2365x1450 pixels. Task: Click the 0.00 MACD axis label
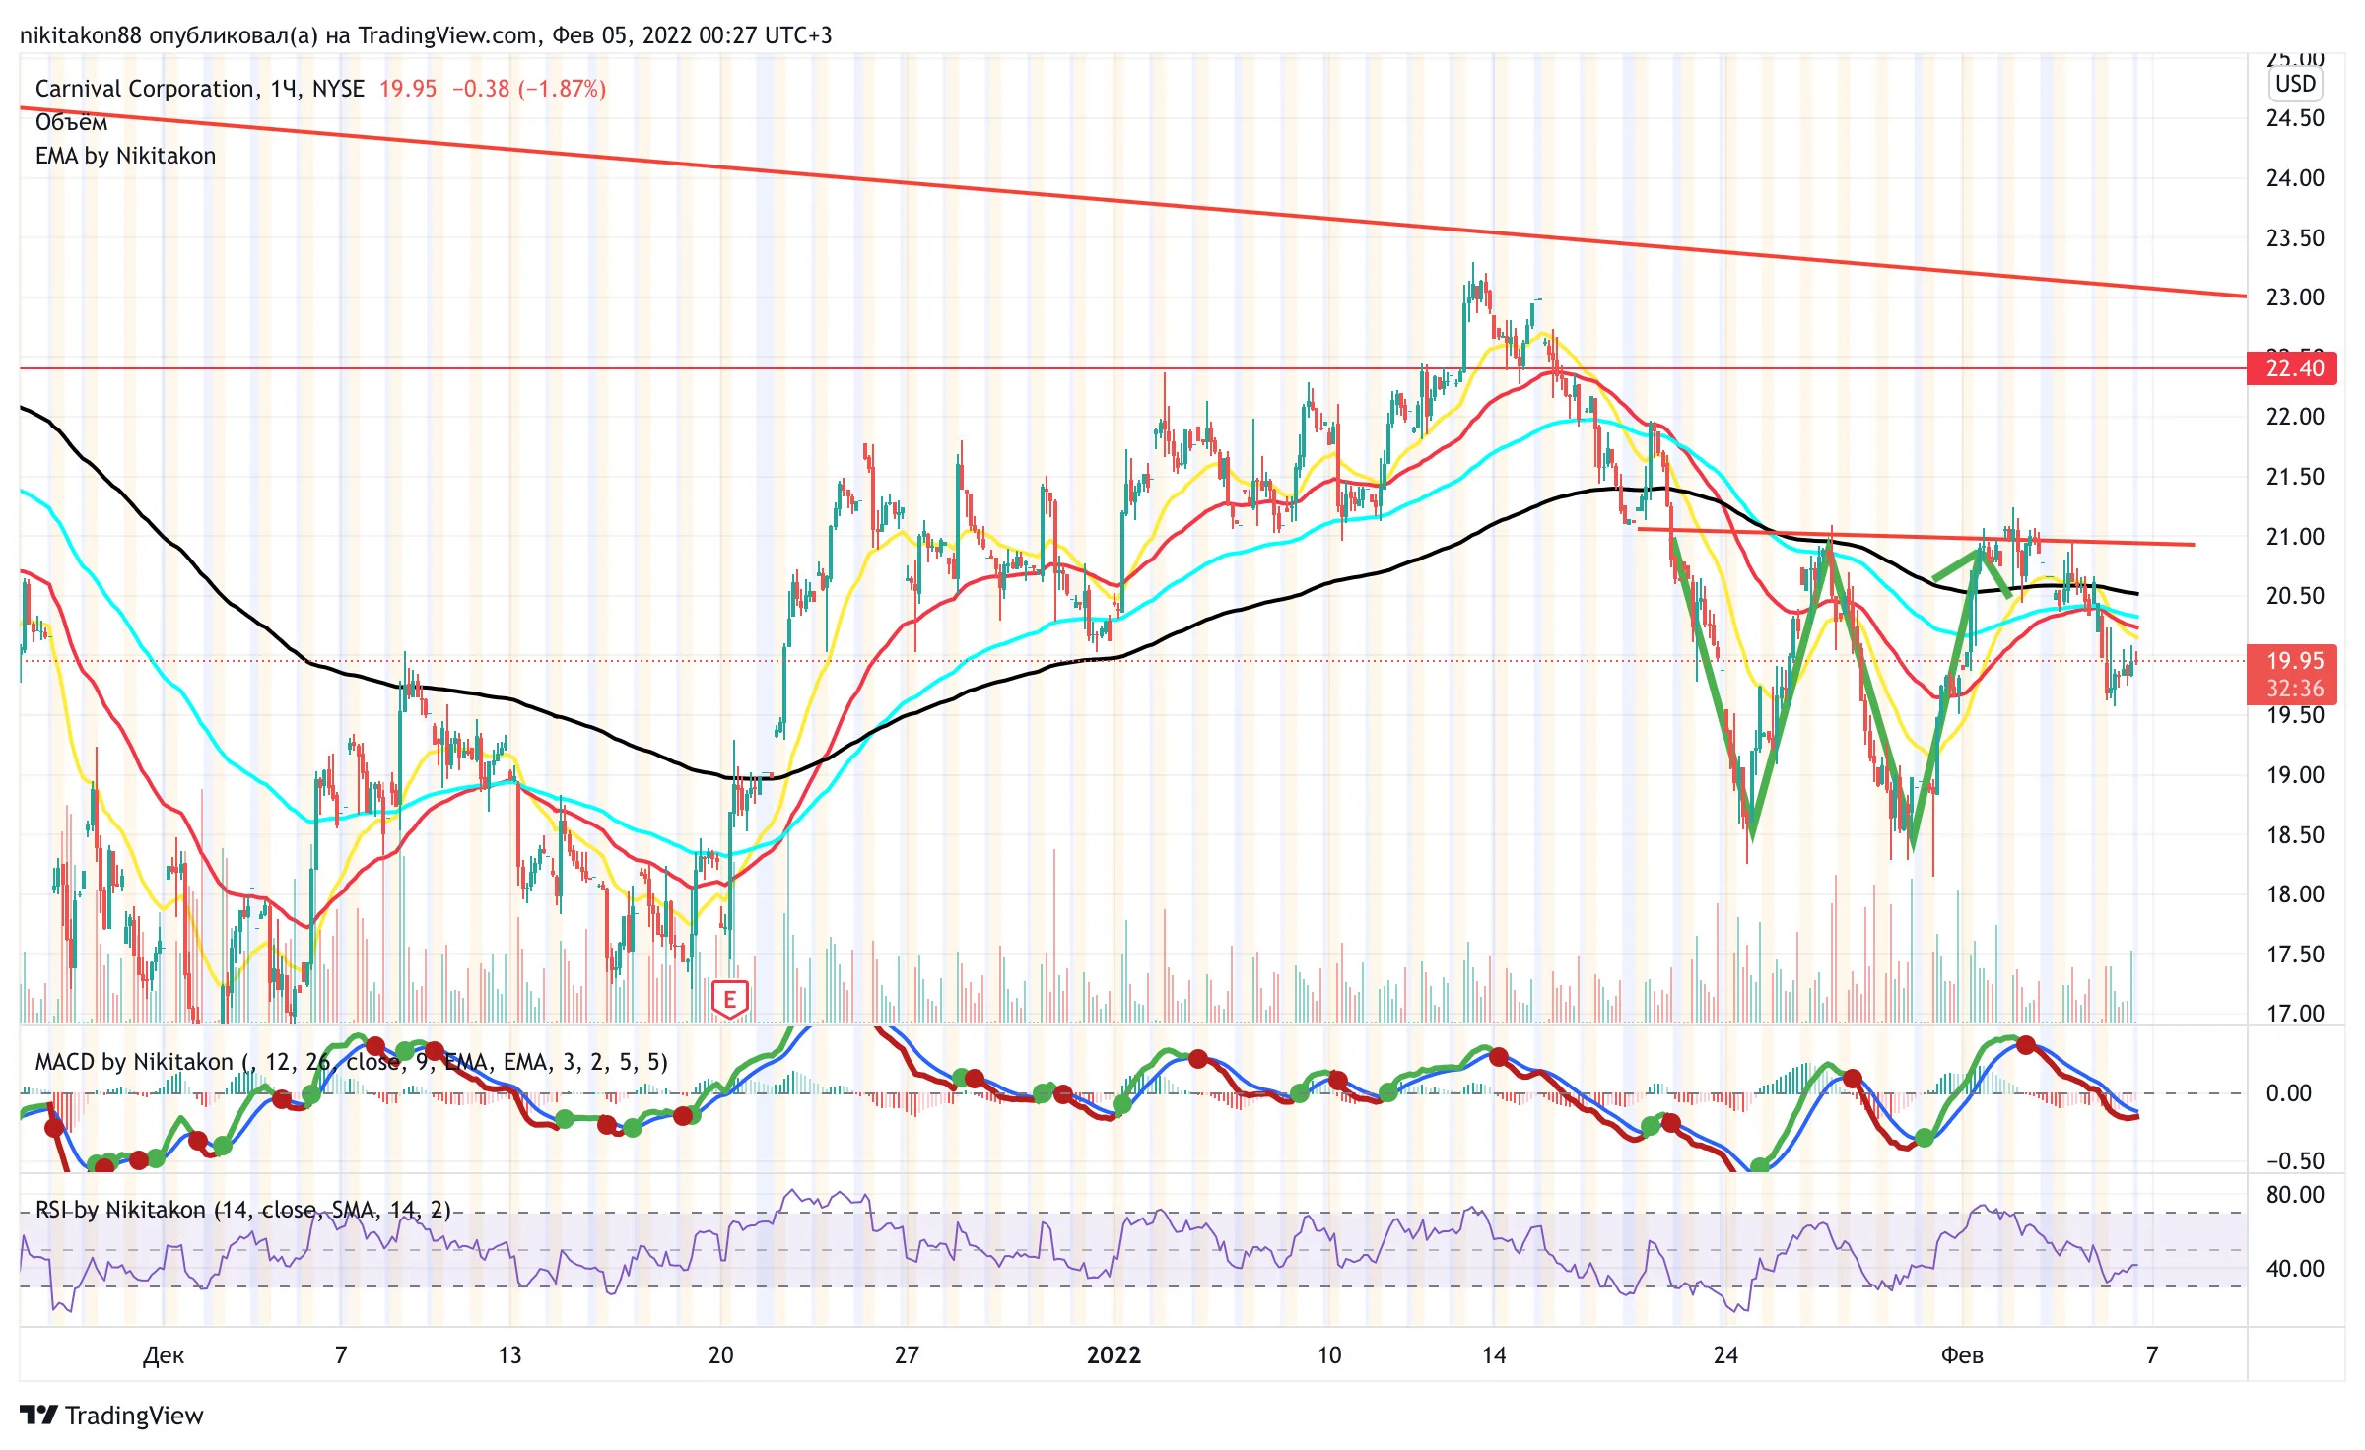pyautogui.click(x=2289, y=1093)
